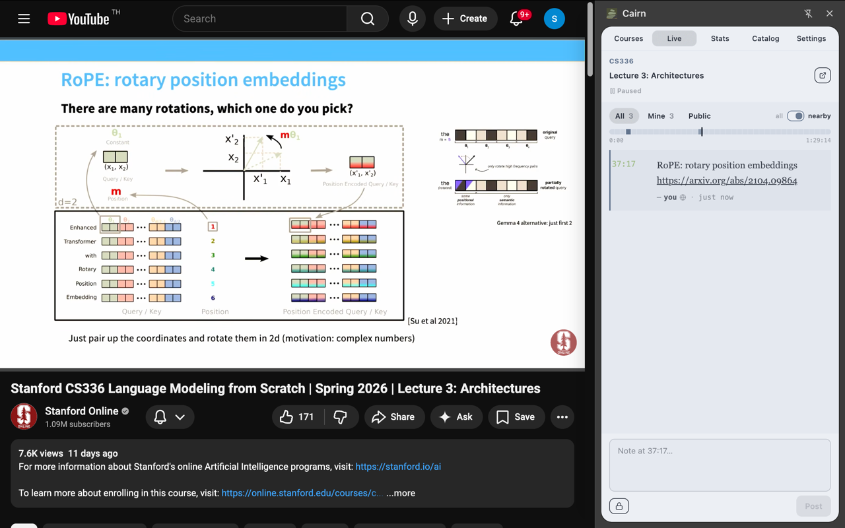Open Lecture 3 in external window

822,75
